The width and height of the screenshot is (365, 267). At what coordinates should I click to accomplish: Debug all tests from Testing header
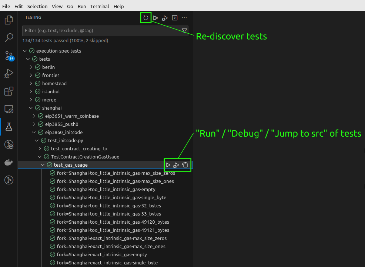165,18
